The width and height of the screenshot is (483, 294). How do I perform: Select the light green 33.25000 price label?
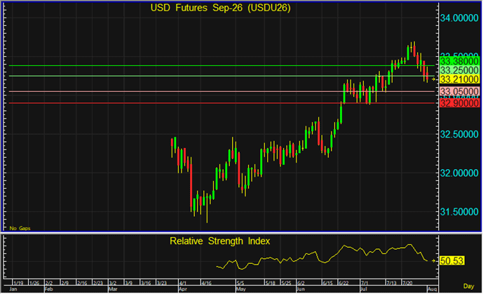[x=459, y=70]
